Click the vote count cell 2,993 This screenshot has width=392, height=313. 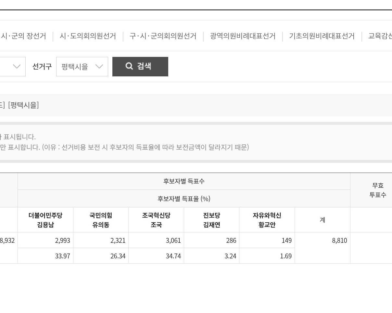[x=45, y=240]
